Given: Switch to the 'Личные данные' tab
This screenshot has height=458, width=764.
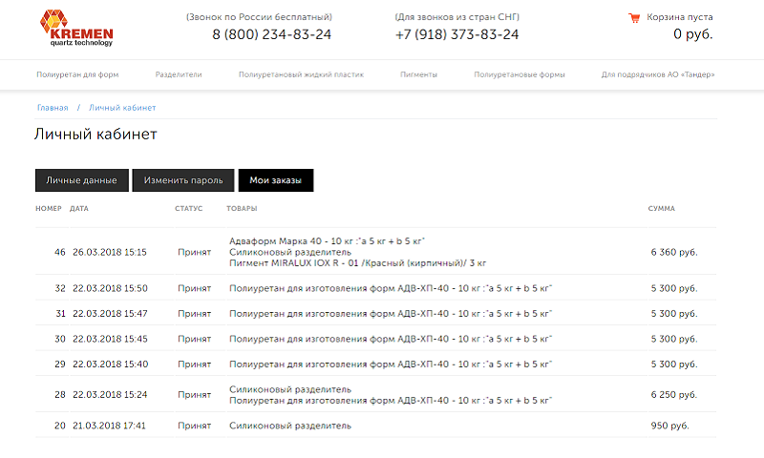Looking at the screenshot, I should [82, 180].
